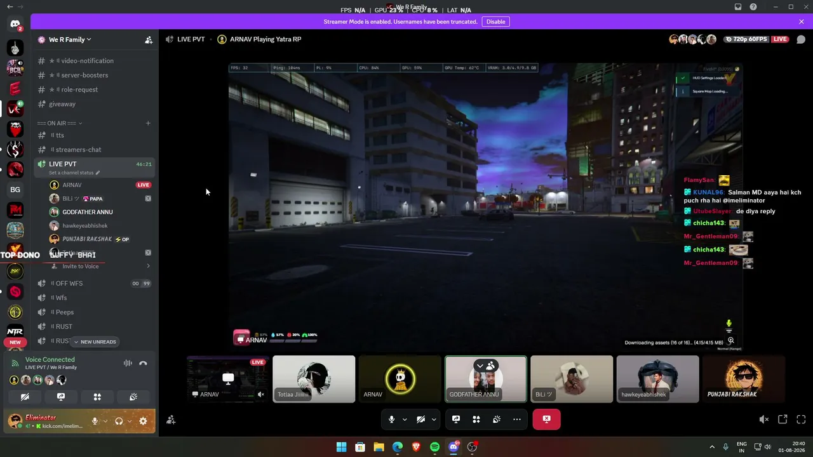The image size is (813, 457).
Task: Select the LIVE PVT voice channel
Action: pos(94,167)
